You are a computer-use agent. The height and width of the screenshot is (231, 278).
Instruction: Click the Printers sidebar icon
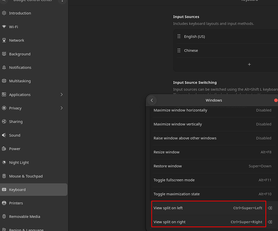(4, 203)
